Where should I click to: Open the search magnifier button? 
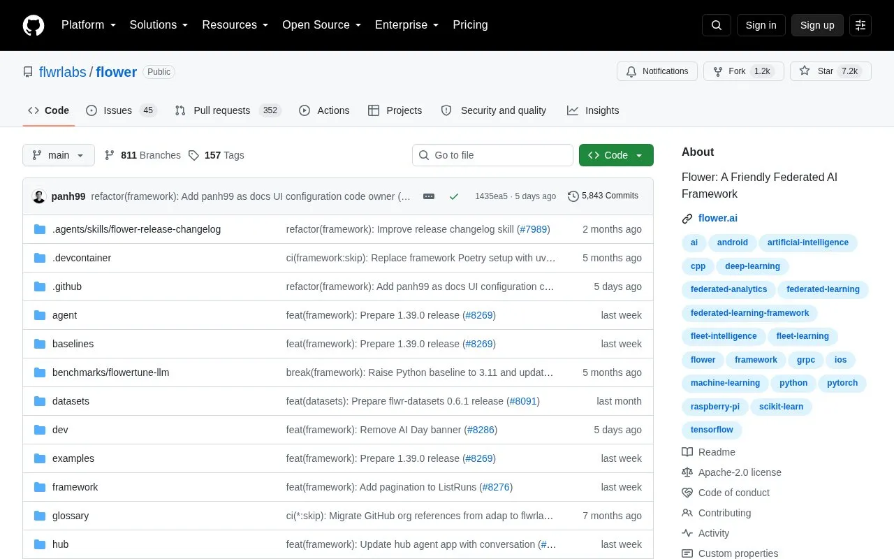(717, 25)
